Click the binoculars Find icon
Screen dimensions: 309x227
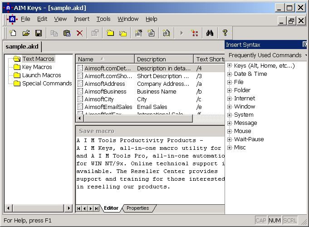click(210, 33)
